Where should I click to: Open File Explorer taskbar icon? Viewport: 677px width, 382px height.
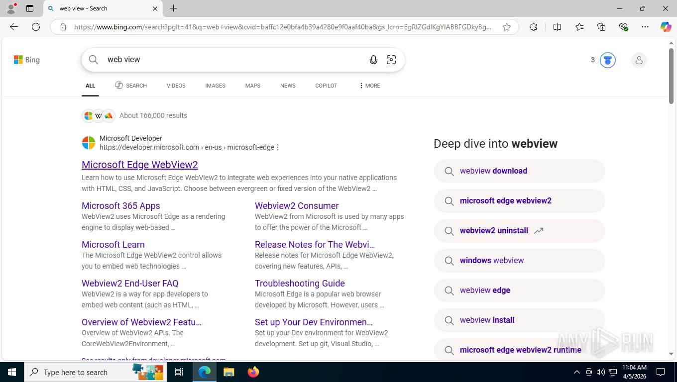[228, 372]
